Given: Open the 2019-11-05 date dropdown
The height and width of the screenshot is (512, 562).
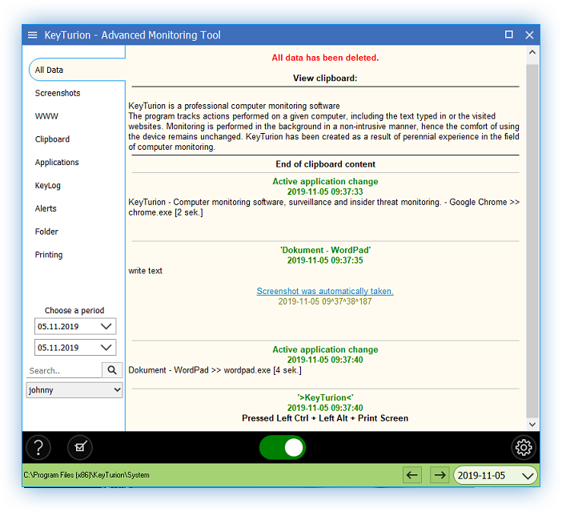Looking at the screenshot, I should point(496,475).
